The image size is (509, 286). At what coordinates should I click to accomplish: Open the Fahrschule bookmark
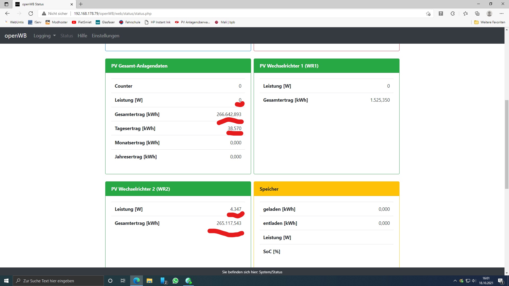[x=130, y=22]
